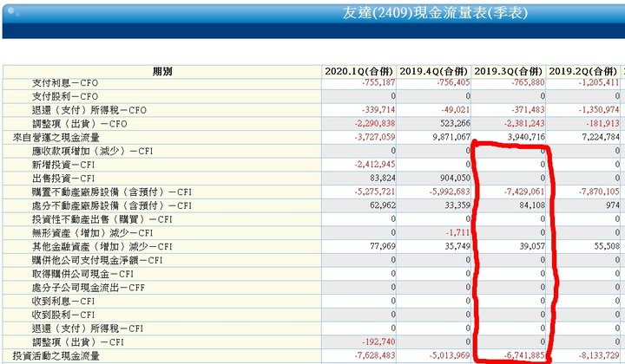This screenshot has width=625, height=364.
Task: Select the value -756,405 in 支付利息 row
Action: point(454,82)
